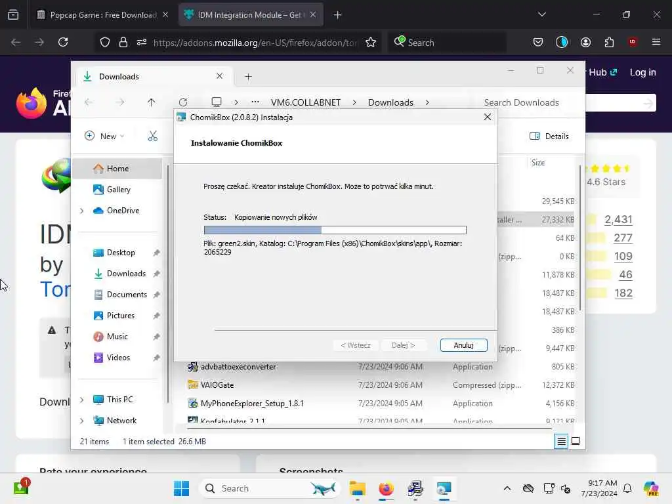Close the Downloads Explorer tab

tap(219, 76)
